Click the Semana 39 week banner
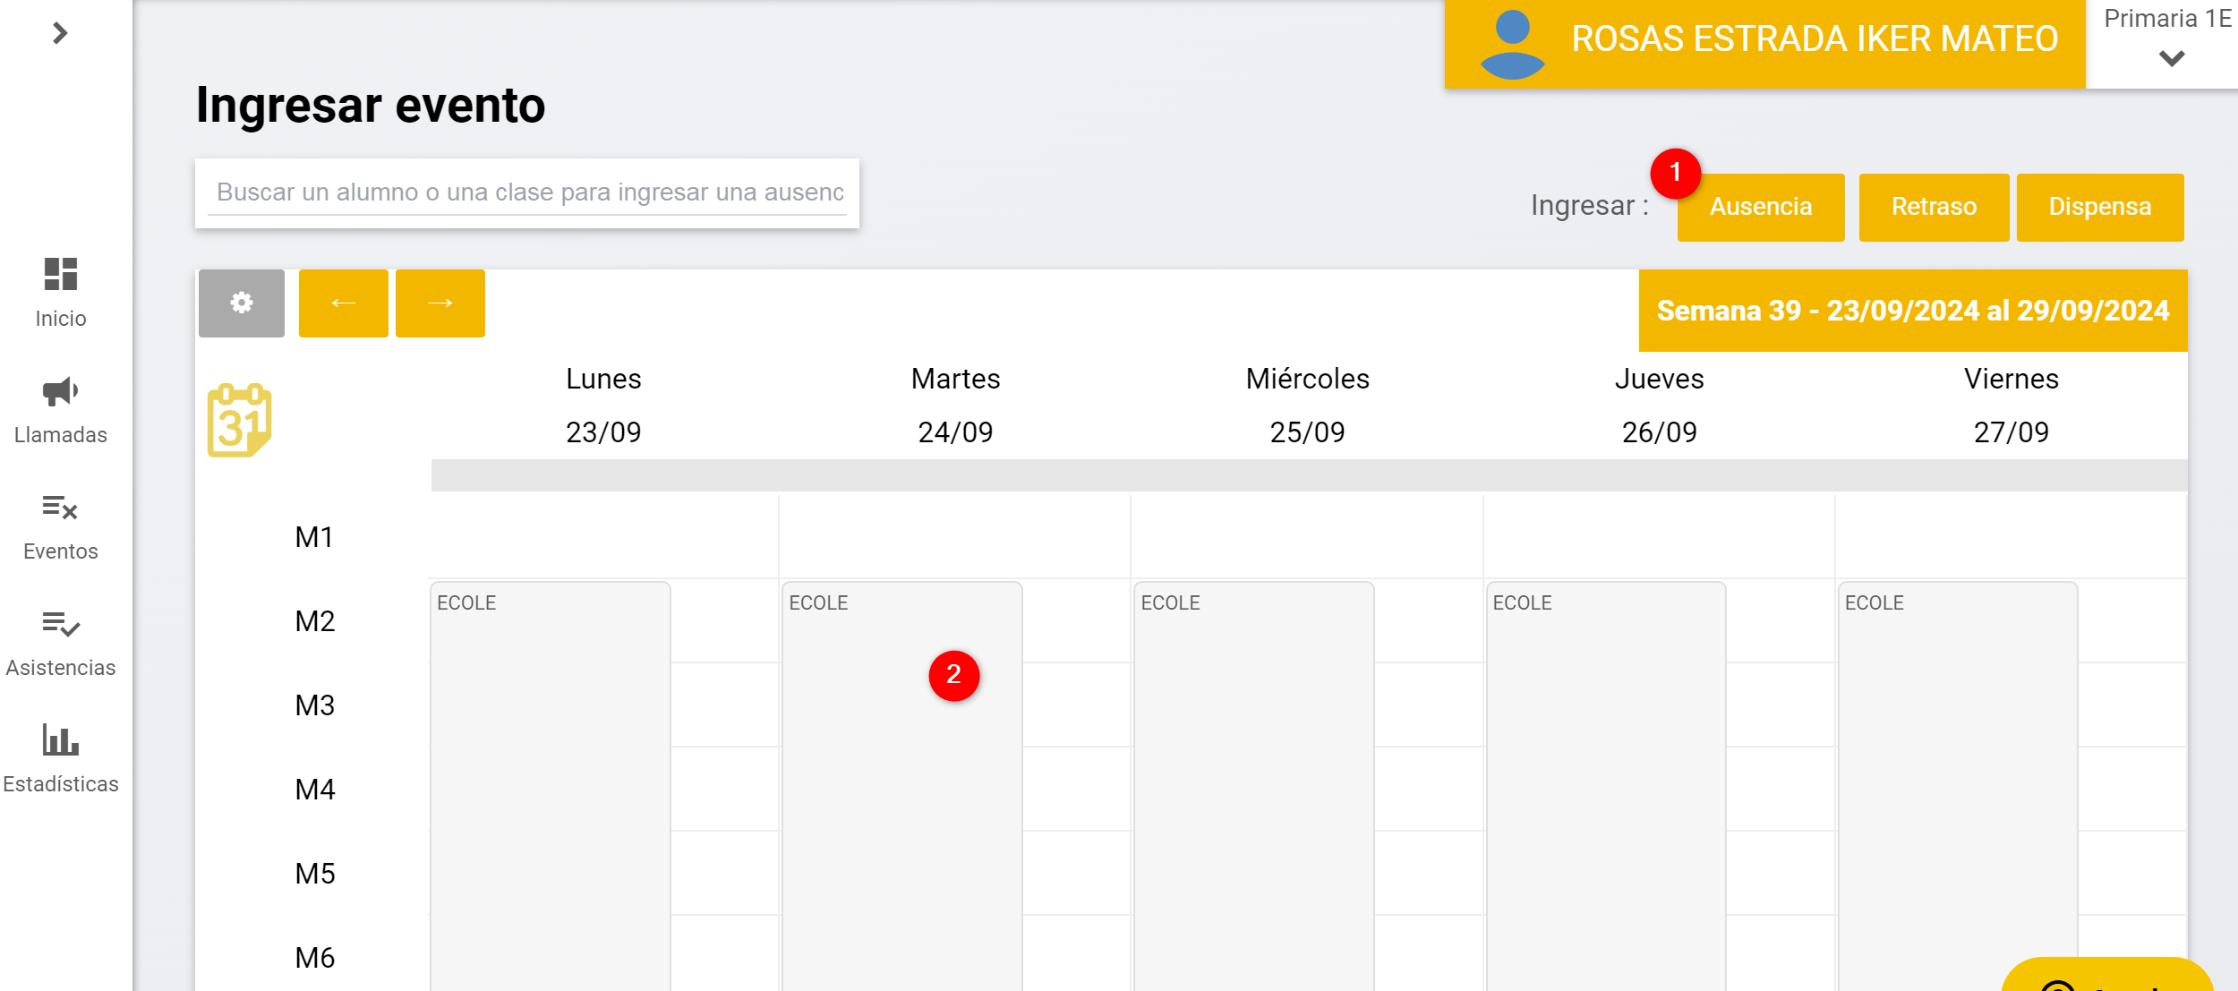Viewport: 2238px width, 991px height. click(x=1912, y=311)
